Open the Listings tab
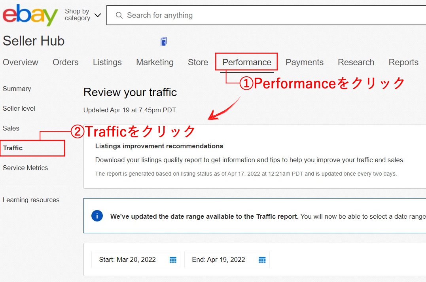This screenshot has width=426, height=282. (x=107, y=62)
